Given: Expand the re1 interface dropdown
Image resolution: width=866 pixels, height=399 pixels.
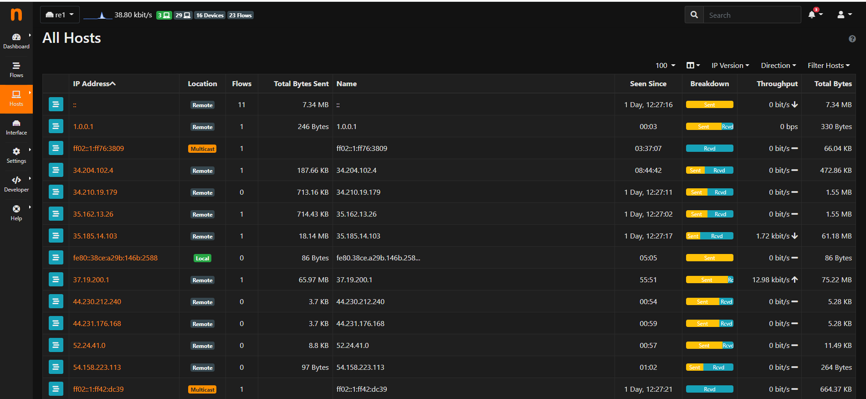Looking at the screenshot, I should tap(60, 15).
